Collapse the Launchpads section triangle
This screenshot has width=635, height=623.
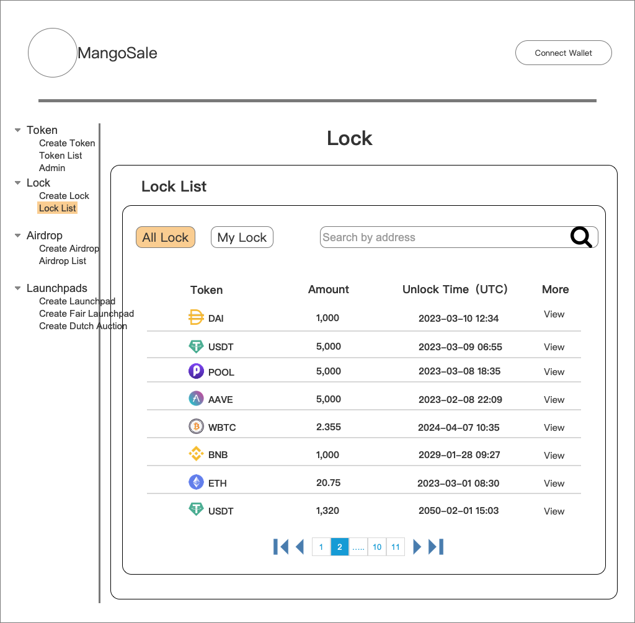tap(17, 288)
